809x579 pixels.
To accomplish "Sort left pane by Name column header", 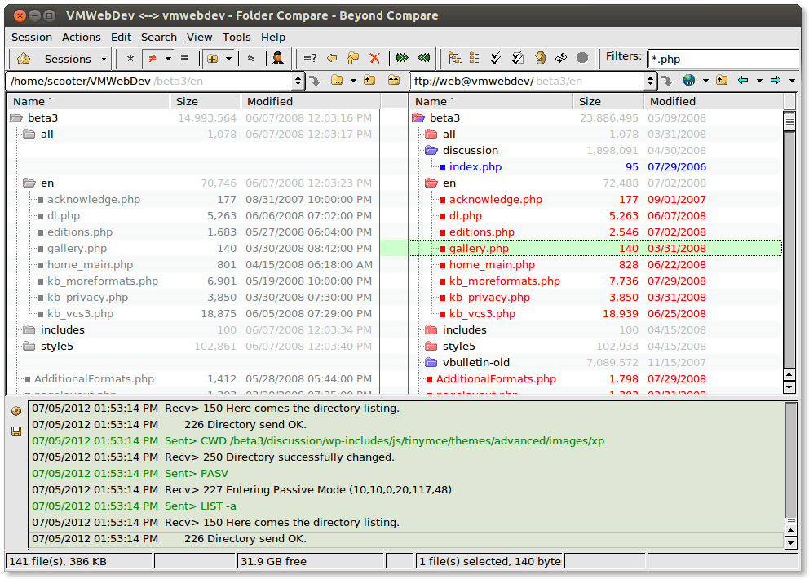I will click(88, 102).
